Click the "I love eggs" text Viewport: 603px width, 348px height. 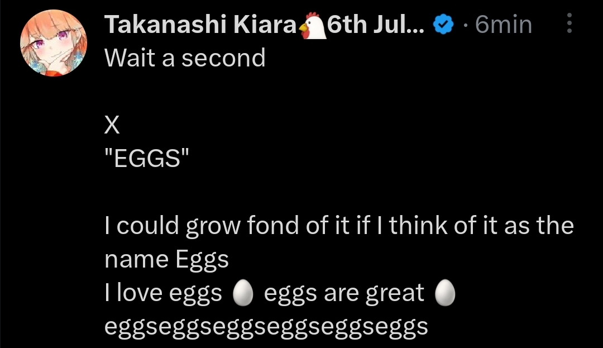point(164,293)
